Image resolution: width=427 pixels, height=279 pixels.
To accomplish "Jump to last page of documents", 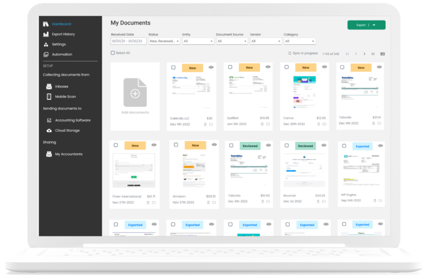I will pyautogui.click(x=373, y=54).
